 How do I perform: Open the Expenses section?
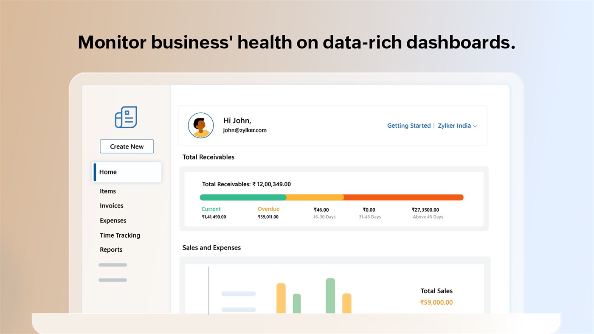pos(113,220)
